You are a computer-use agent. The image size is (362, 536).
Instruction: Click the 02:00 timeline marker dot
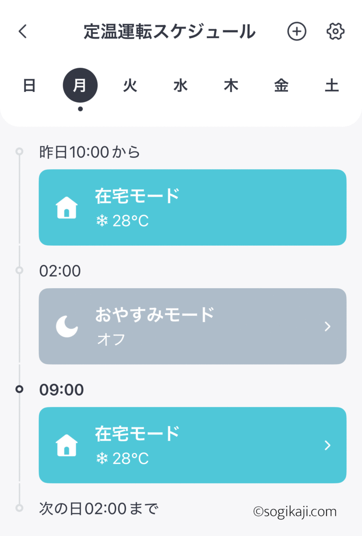(19, 270)
